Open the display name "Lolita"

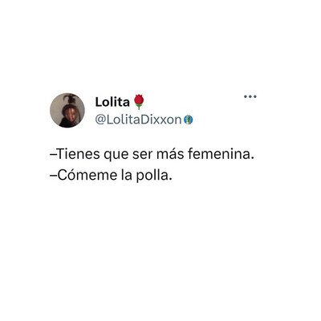point(112,102)
